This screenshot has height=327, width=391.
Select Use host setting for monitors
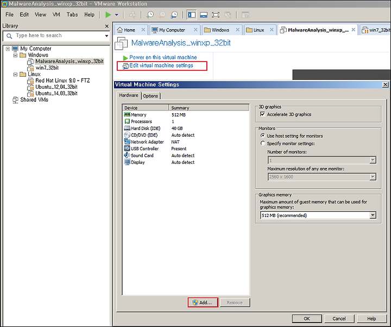(263, 135)
